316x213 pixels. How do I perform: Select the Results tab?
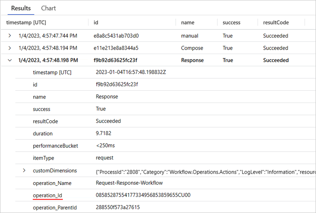coord(21,8)
